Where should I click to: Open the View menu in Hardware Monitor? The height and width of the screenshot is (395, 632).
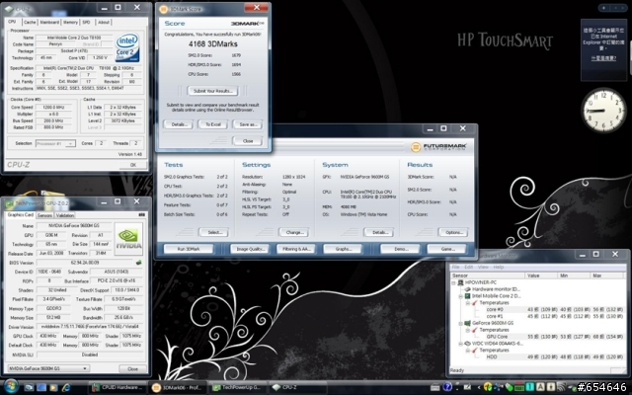click(x=483, y=267)
